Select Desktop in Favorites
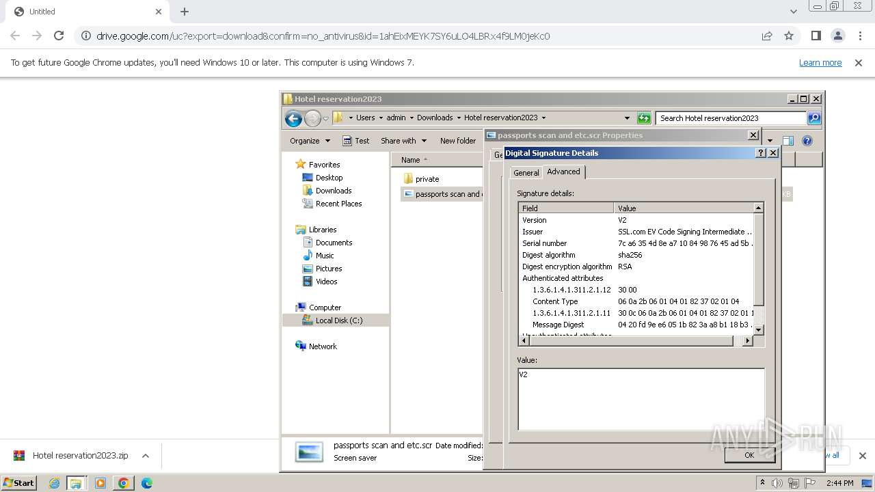This screenshot has height=492, width=875. coord(329,178)
